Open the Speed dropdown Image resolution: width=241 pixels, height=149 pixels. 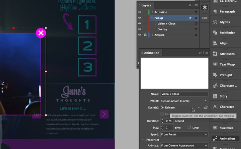(x=184, y=134)
